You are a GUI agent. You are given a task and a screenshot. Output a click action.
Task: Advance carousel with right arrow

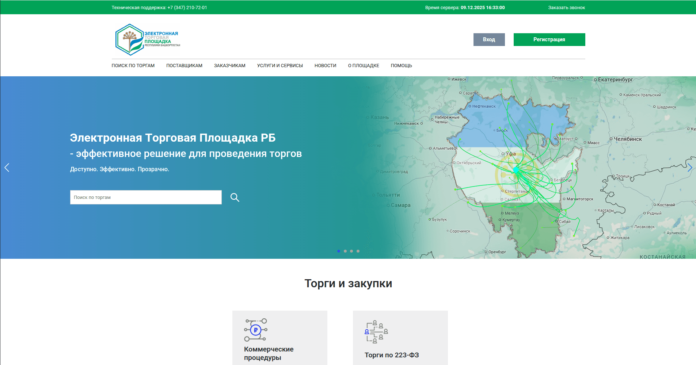click(690, 168)
